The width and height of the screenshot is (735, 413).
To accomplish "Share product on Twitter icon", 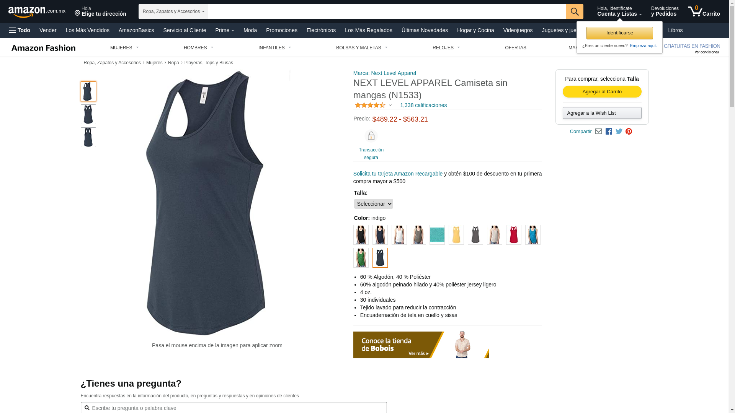I will tap(619, 132).
